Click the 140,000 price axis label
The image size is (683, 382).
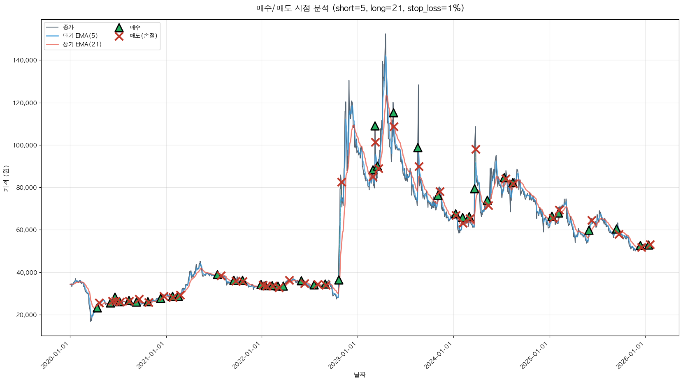tap(25, 60)
